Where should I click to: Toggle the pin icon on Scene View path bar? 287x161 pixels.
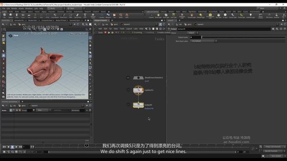(x=74, y=24)
